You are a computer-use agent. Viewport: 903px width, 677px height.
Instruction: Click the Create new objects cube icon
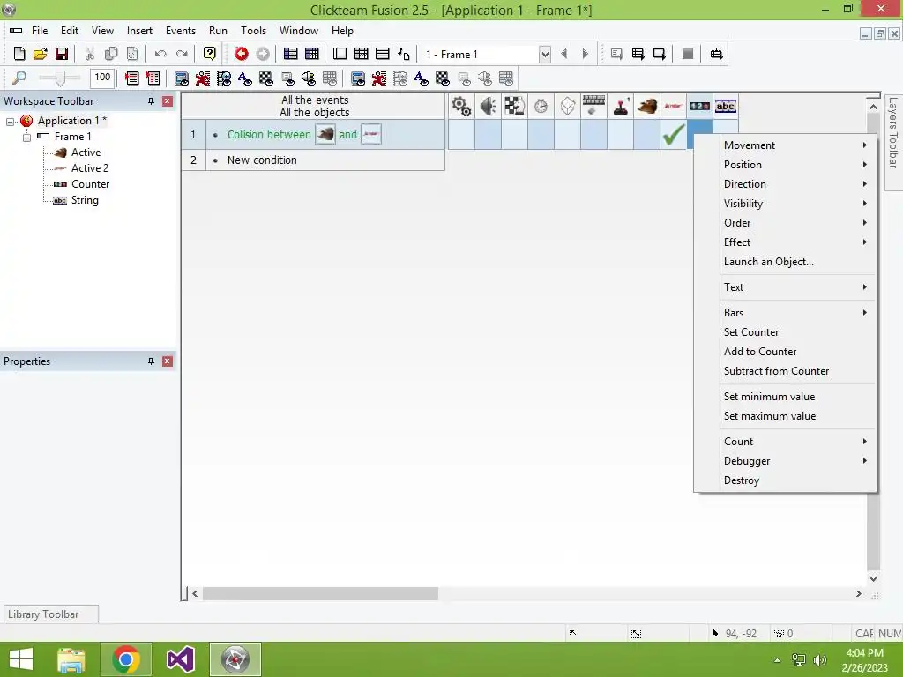567,106
